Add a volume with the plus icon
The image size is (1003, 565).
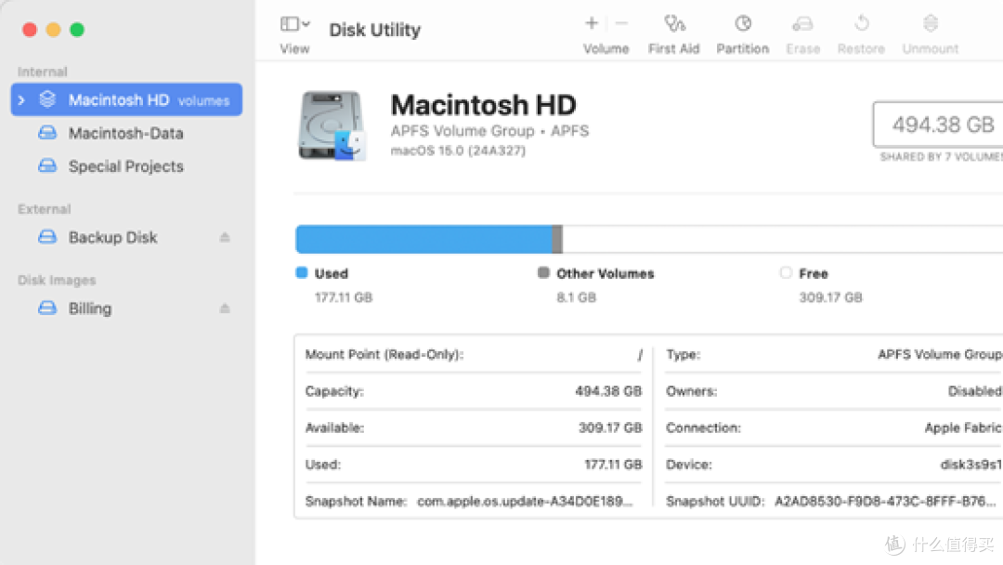pos(592,23)
